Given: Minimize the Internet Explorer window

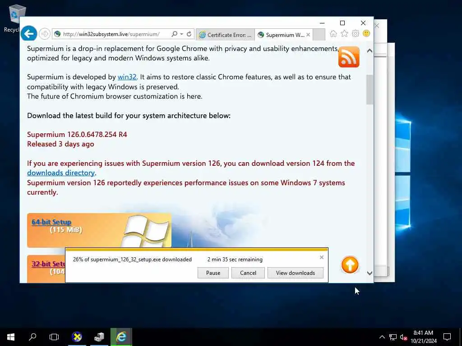Looking at the screenshot, I should point(322,23).
